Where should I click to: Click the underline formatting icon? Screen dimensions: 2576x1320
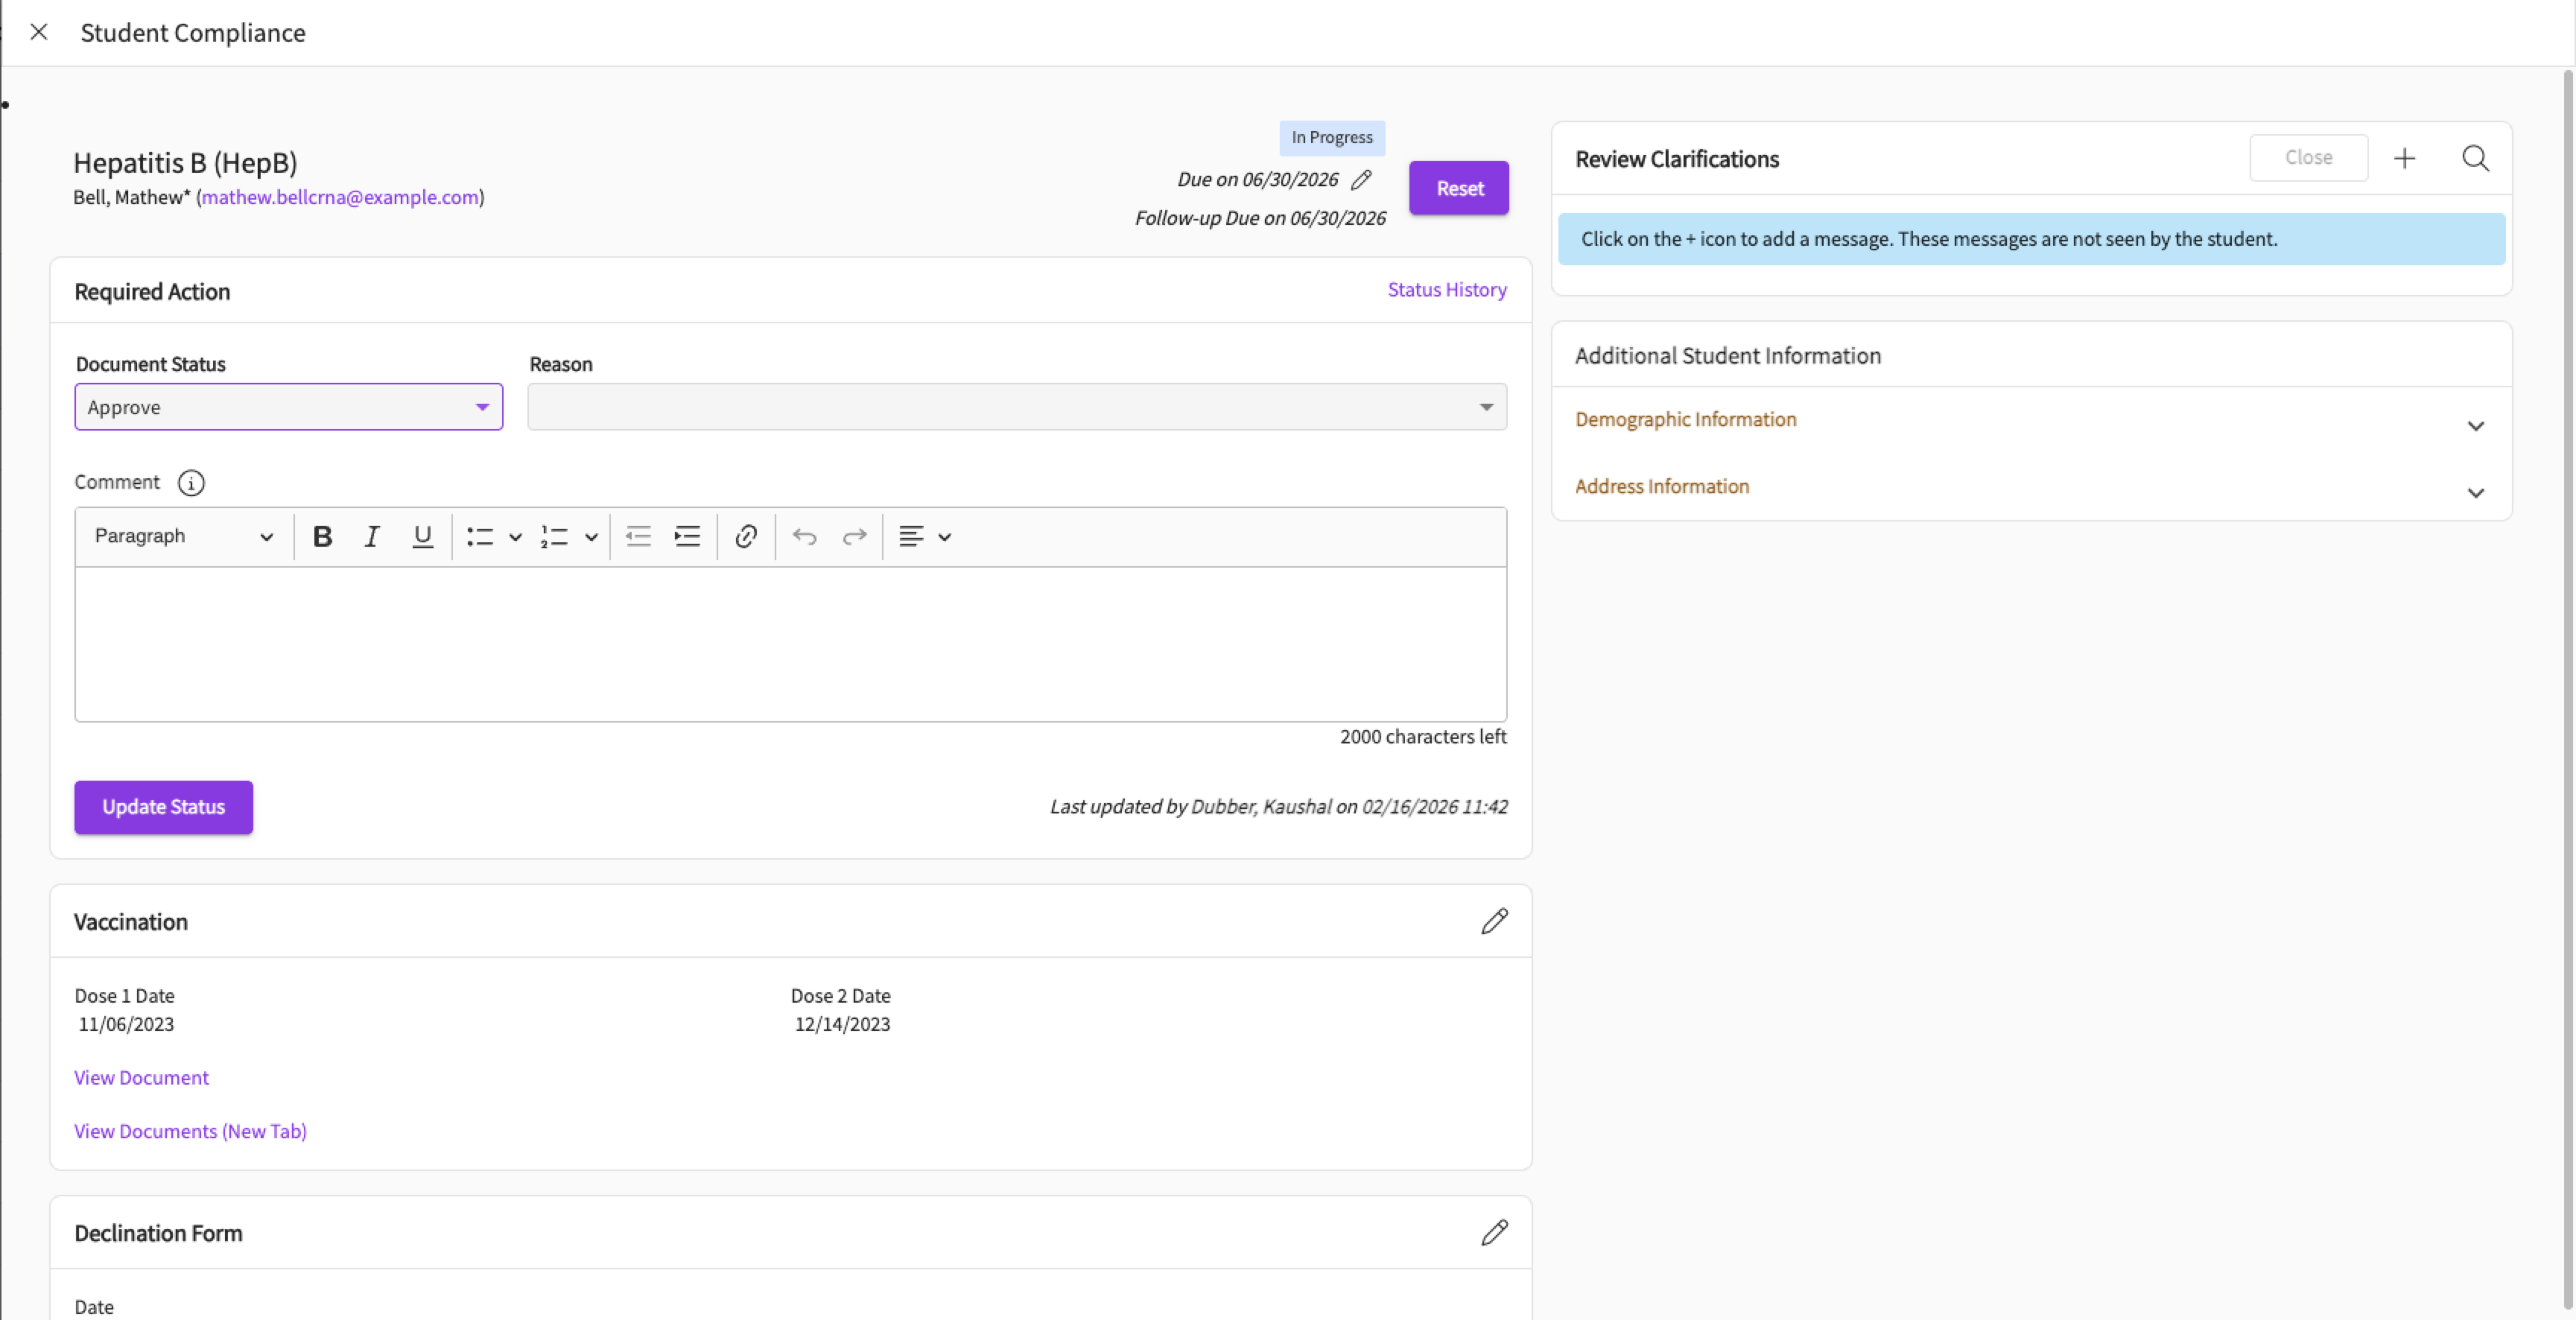coord(422,537)
